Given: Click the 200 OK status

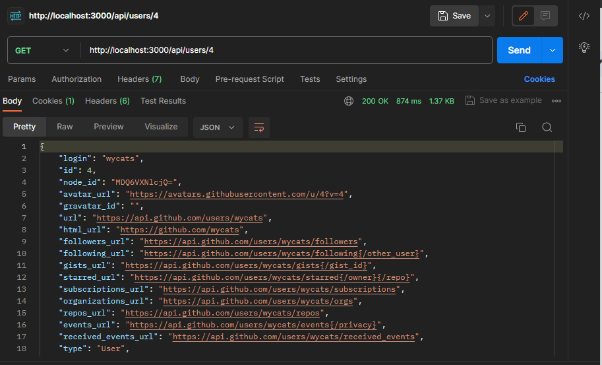Looking at the screenshot, I should pos(375,101).
